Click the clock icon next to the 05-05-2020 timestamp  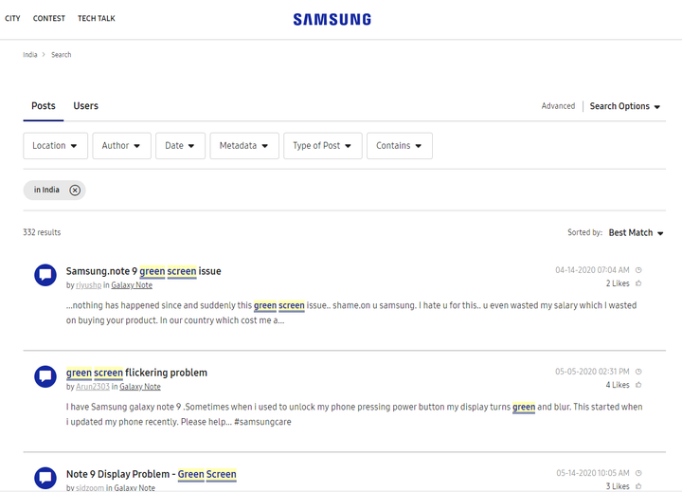[x=638, y=372]
